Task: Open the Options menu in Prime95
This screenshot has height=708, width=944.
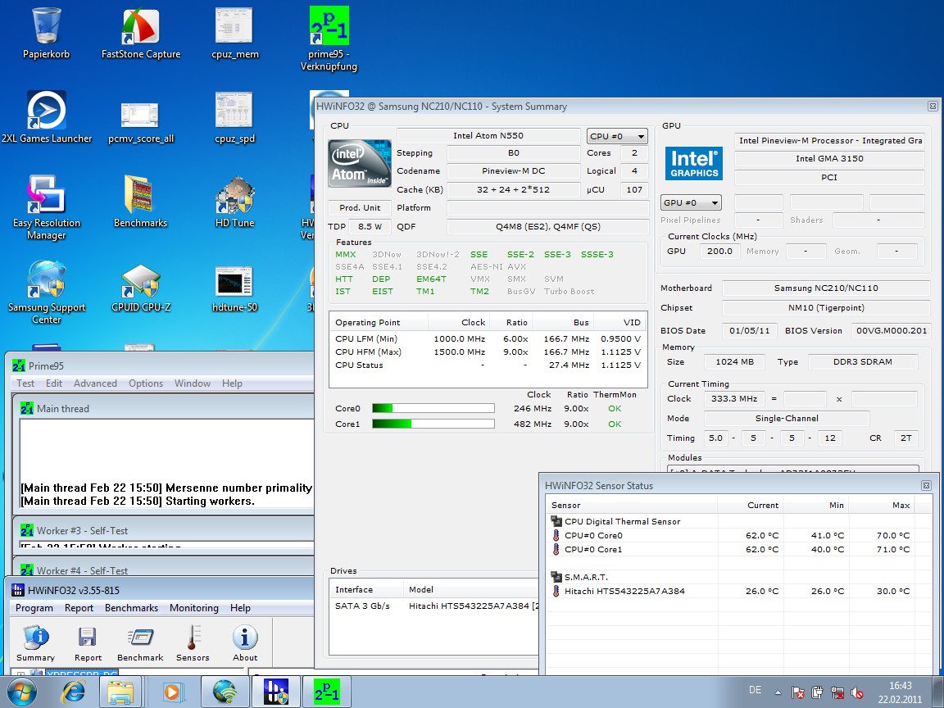Action: [x=146, y=383]
